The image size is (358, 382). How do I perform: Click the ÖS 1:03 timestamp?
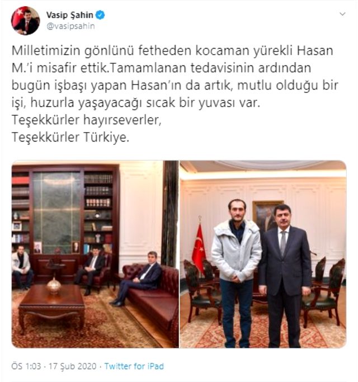26,366
